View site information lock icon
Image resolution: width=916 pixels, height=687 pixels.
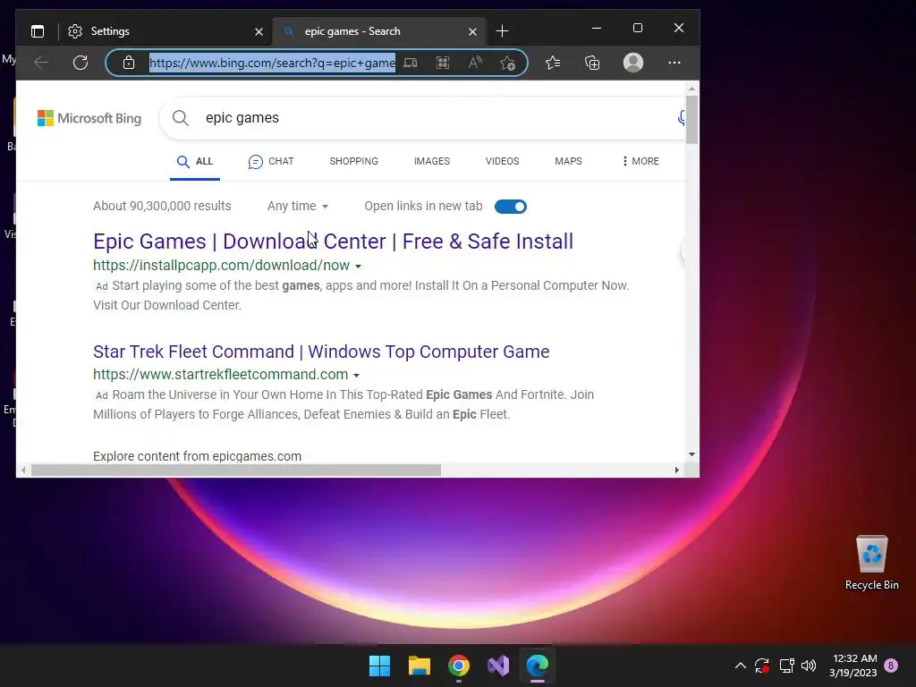[x=129, y=63]
